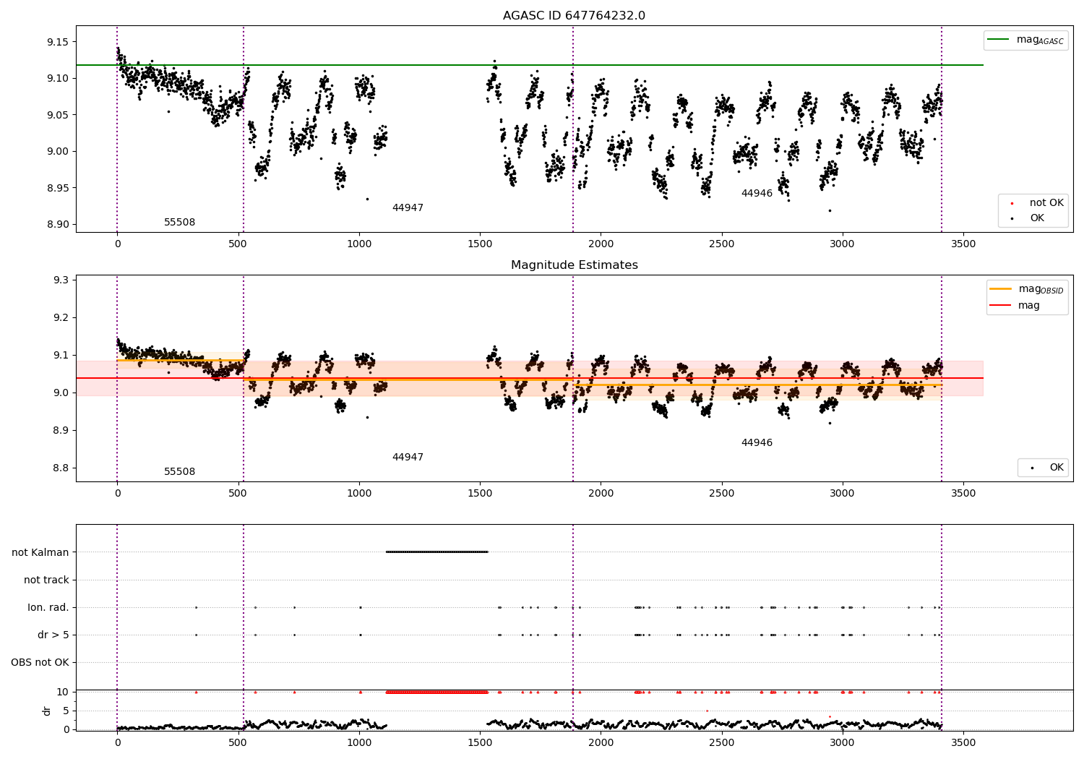Viewport: 1084px width, 759px height.
Task: Click the 'Ion. rad.' axis label
Action: 48,607
